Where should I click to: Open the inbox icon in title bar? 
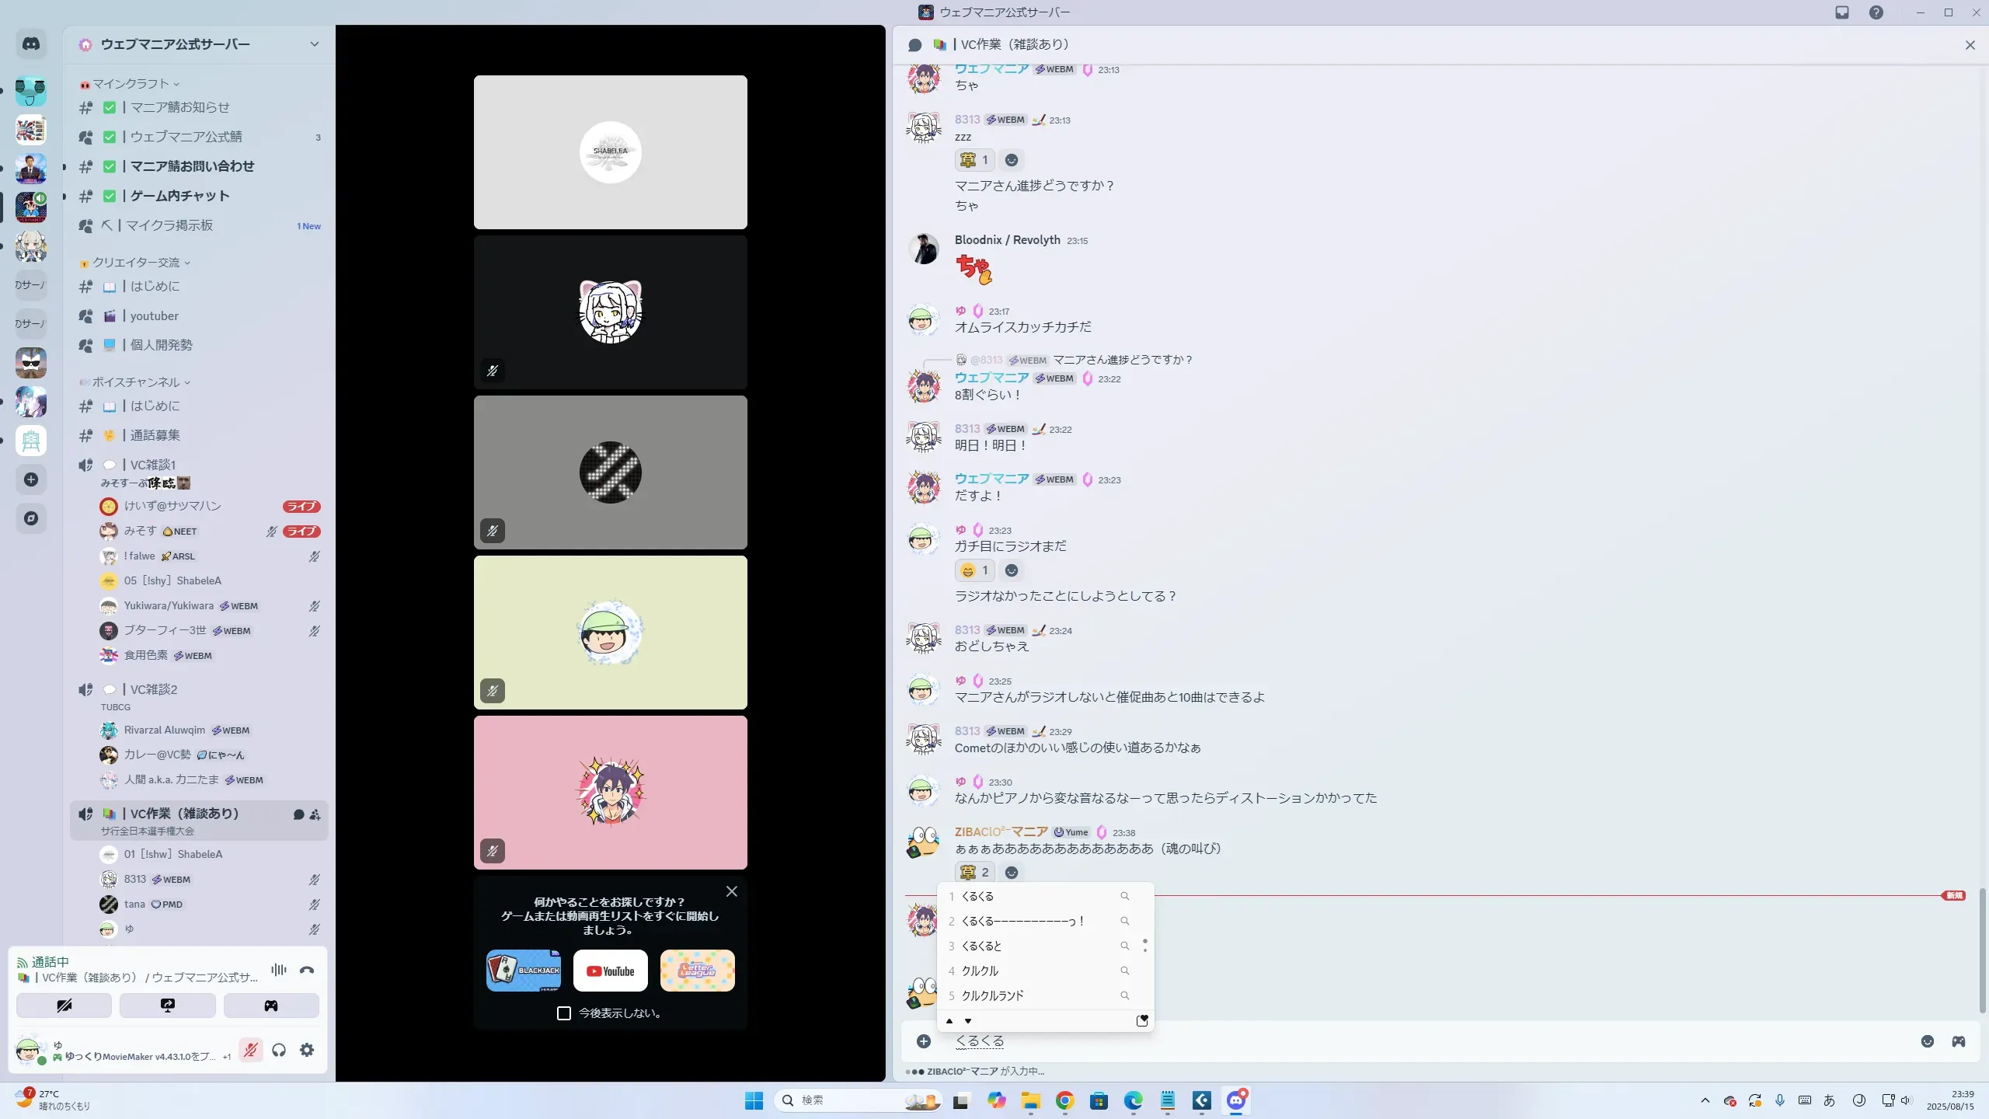point(1842,12)
